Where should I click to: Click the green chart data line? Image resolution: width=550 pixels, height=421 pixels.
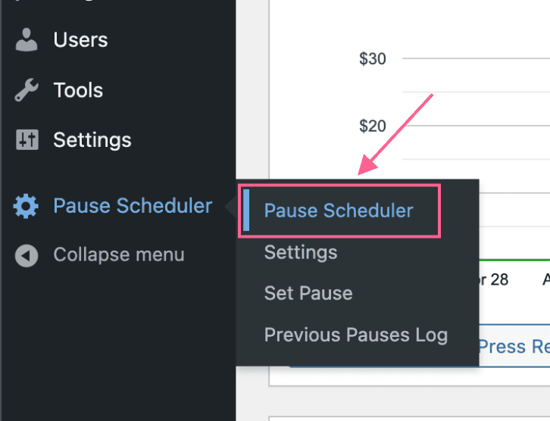pos(514,260)
